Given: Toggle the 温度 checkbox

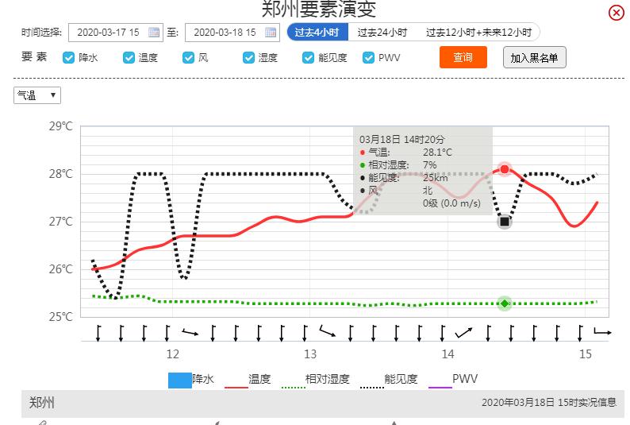Looking at the screenshot, I should click(129, 57).
